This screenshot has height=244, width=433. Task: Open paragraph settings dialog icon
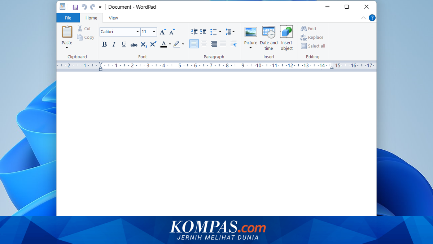point(233,44)
